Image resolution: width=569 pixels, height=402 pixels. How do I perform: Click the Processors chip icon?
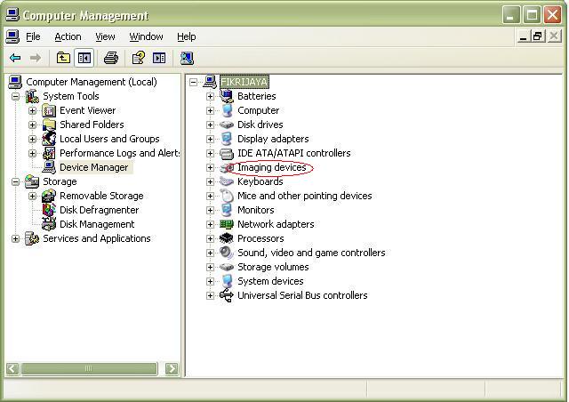[227, 238]
